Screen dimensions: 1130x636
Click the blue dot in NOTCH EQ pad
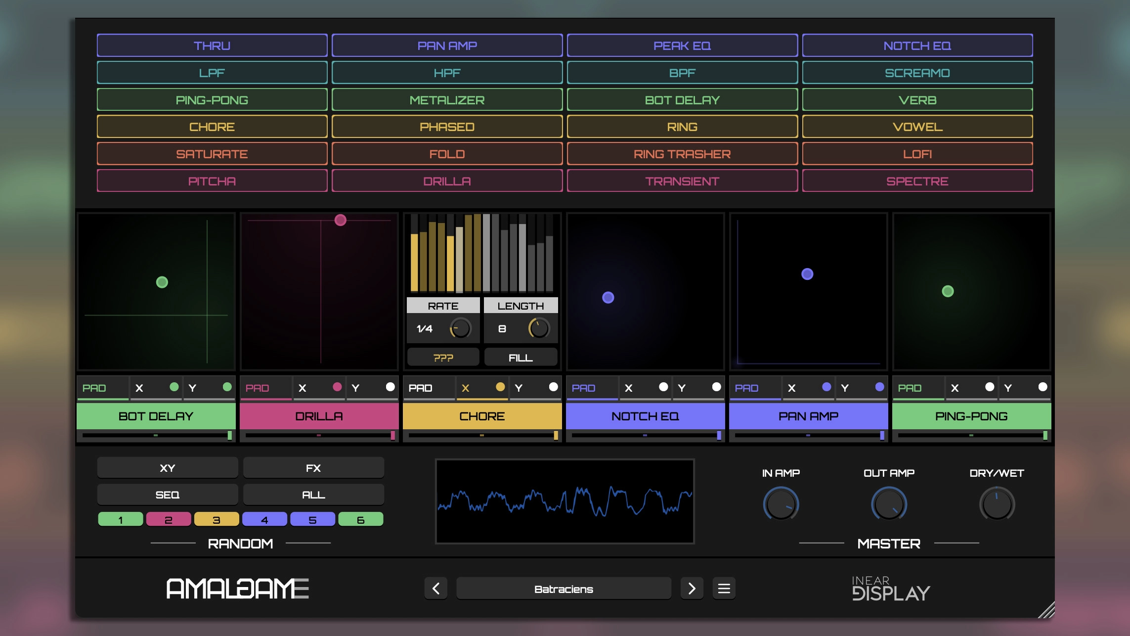(608, 297)
